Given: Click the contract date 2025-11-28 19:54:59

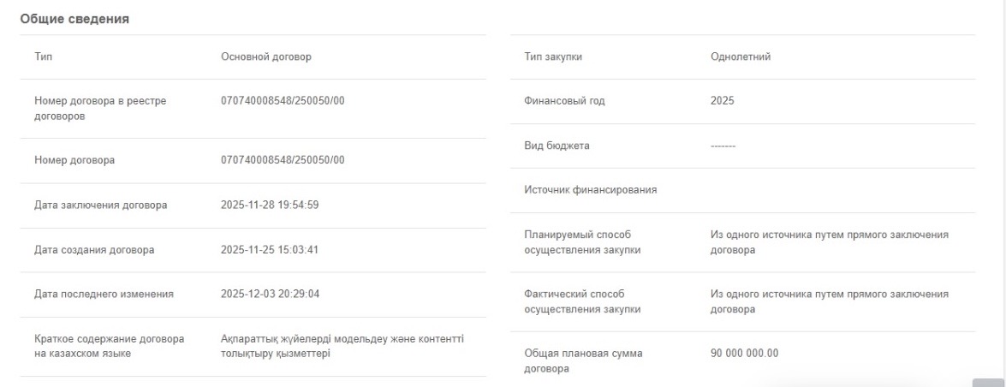Looking at the screenshot, I should pyautogui.click(x=270, y=205).
